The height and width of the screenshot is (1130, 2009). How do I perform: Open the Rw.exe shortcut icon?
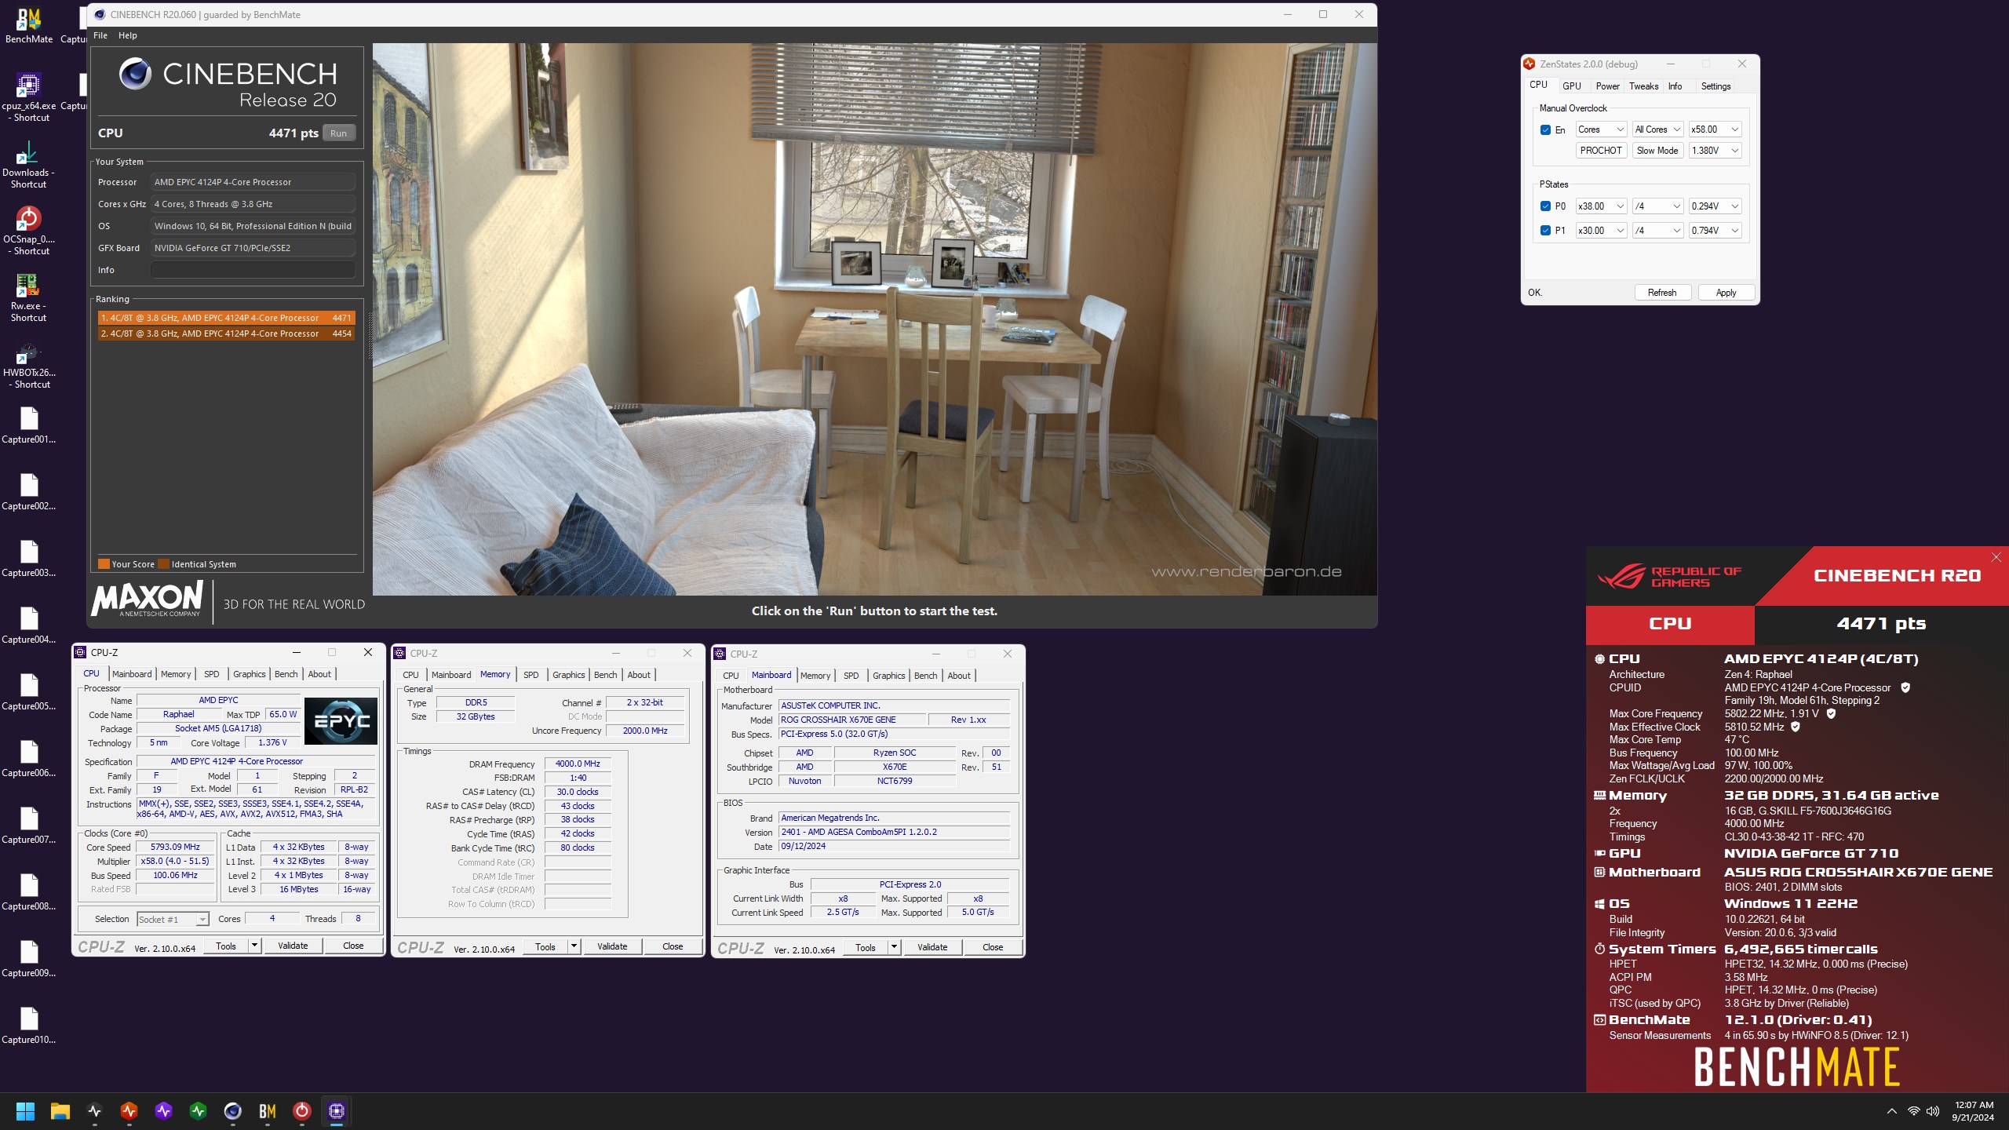pyautogui.click(x=28, y=297)
